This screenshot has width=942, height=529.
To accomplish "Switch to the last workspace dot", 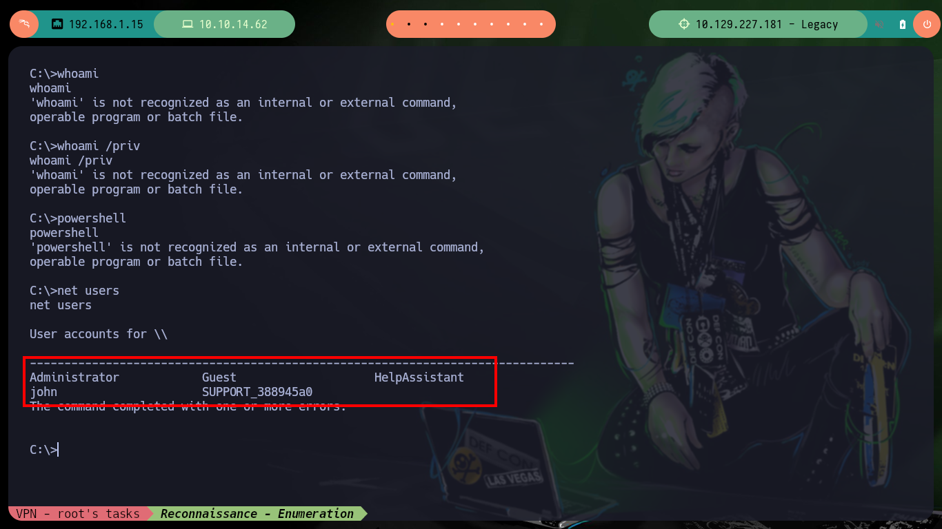I will pos(543,24).
